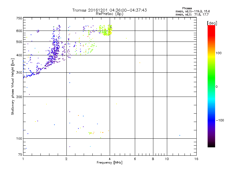This screenshot has width=231, height=173.
Task: Click the 750 tick label on height axis
Action: click(19, 18)
